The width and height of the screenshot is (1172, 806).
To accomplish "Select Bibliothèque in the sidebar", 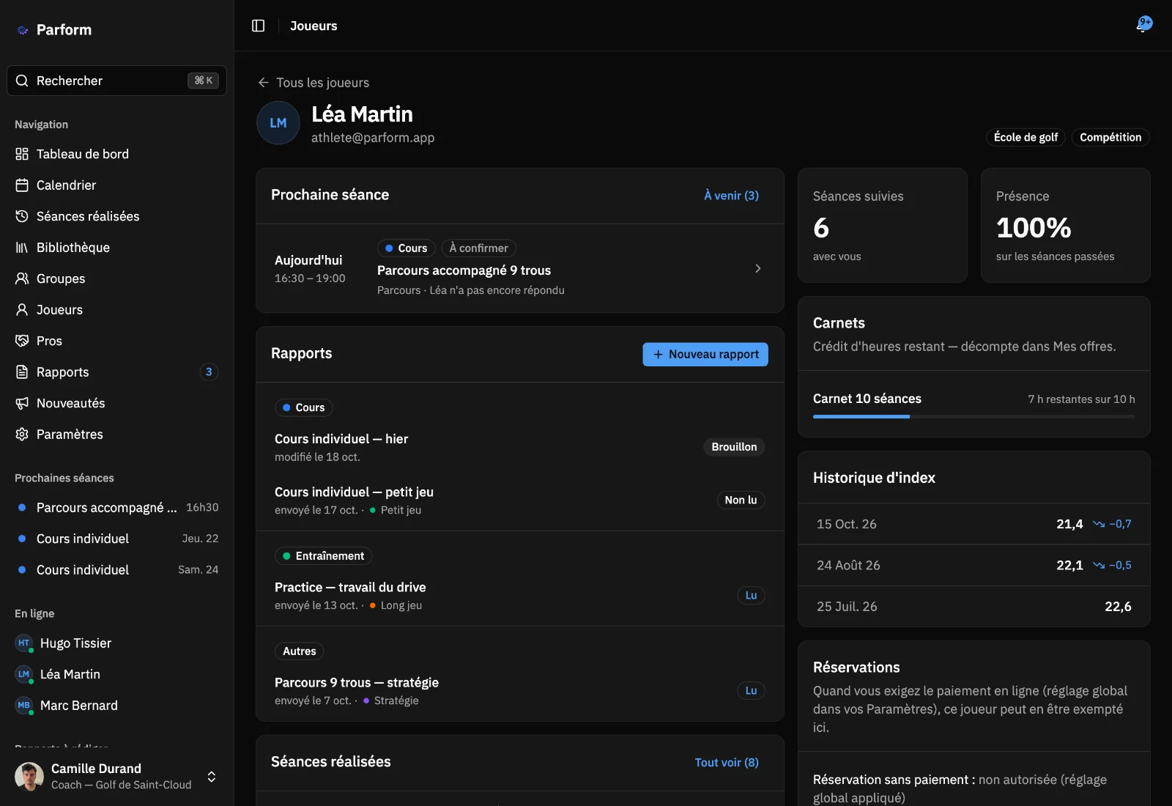I will coord(117,248).
